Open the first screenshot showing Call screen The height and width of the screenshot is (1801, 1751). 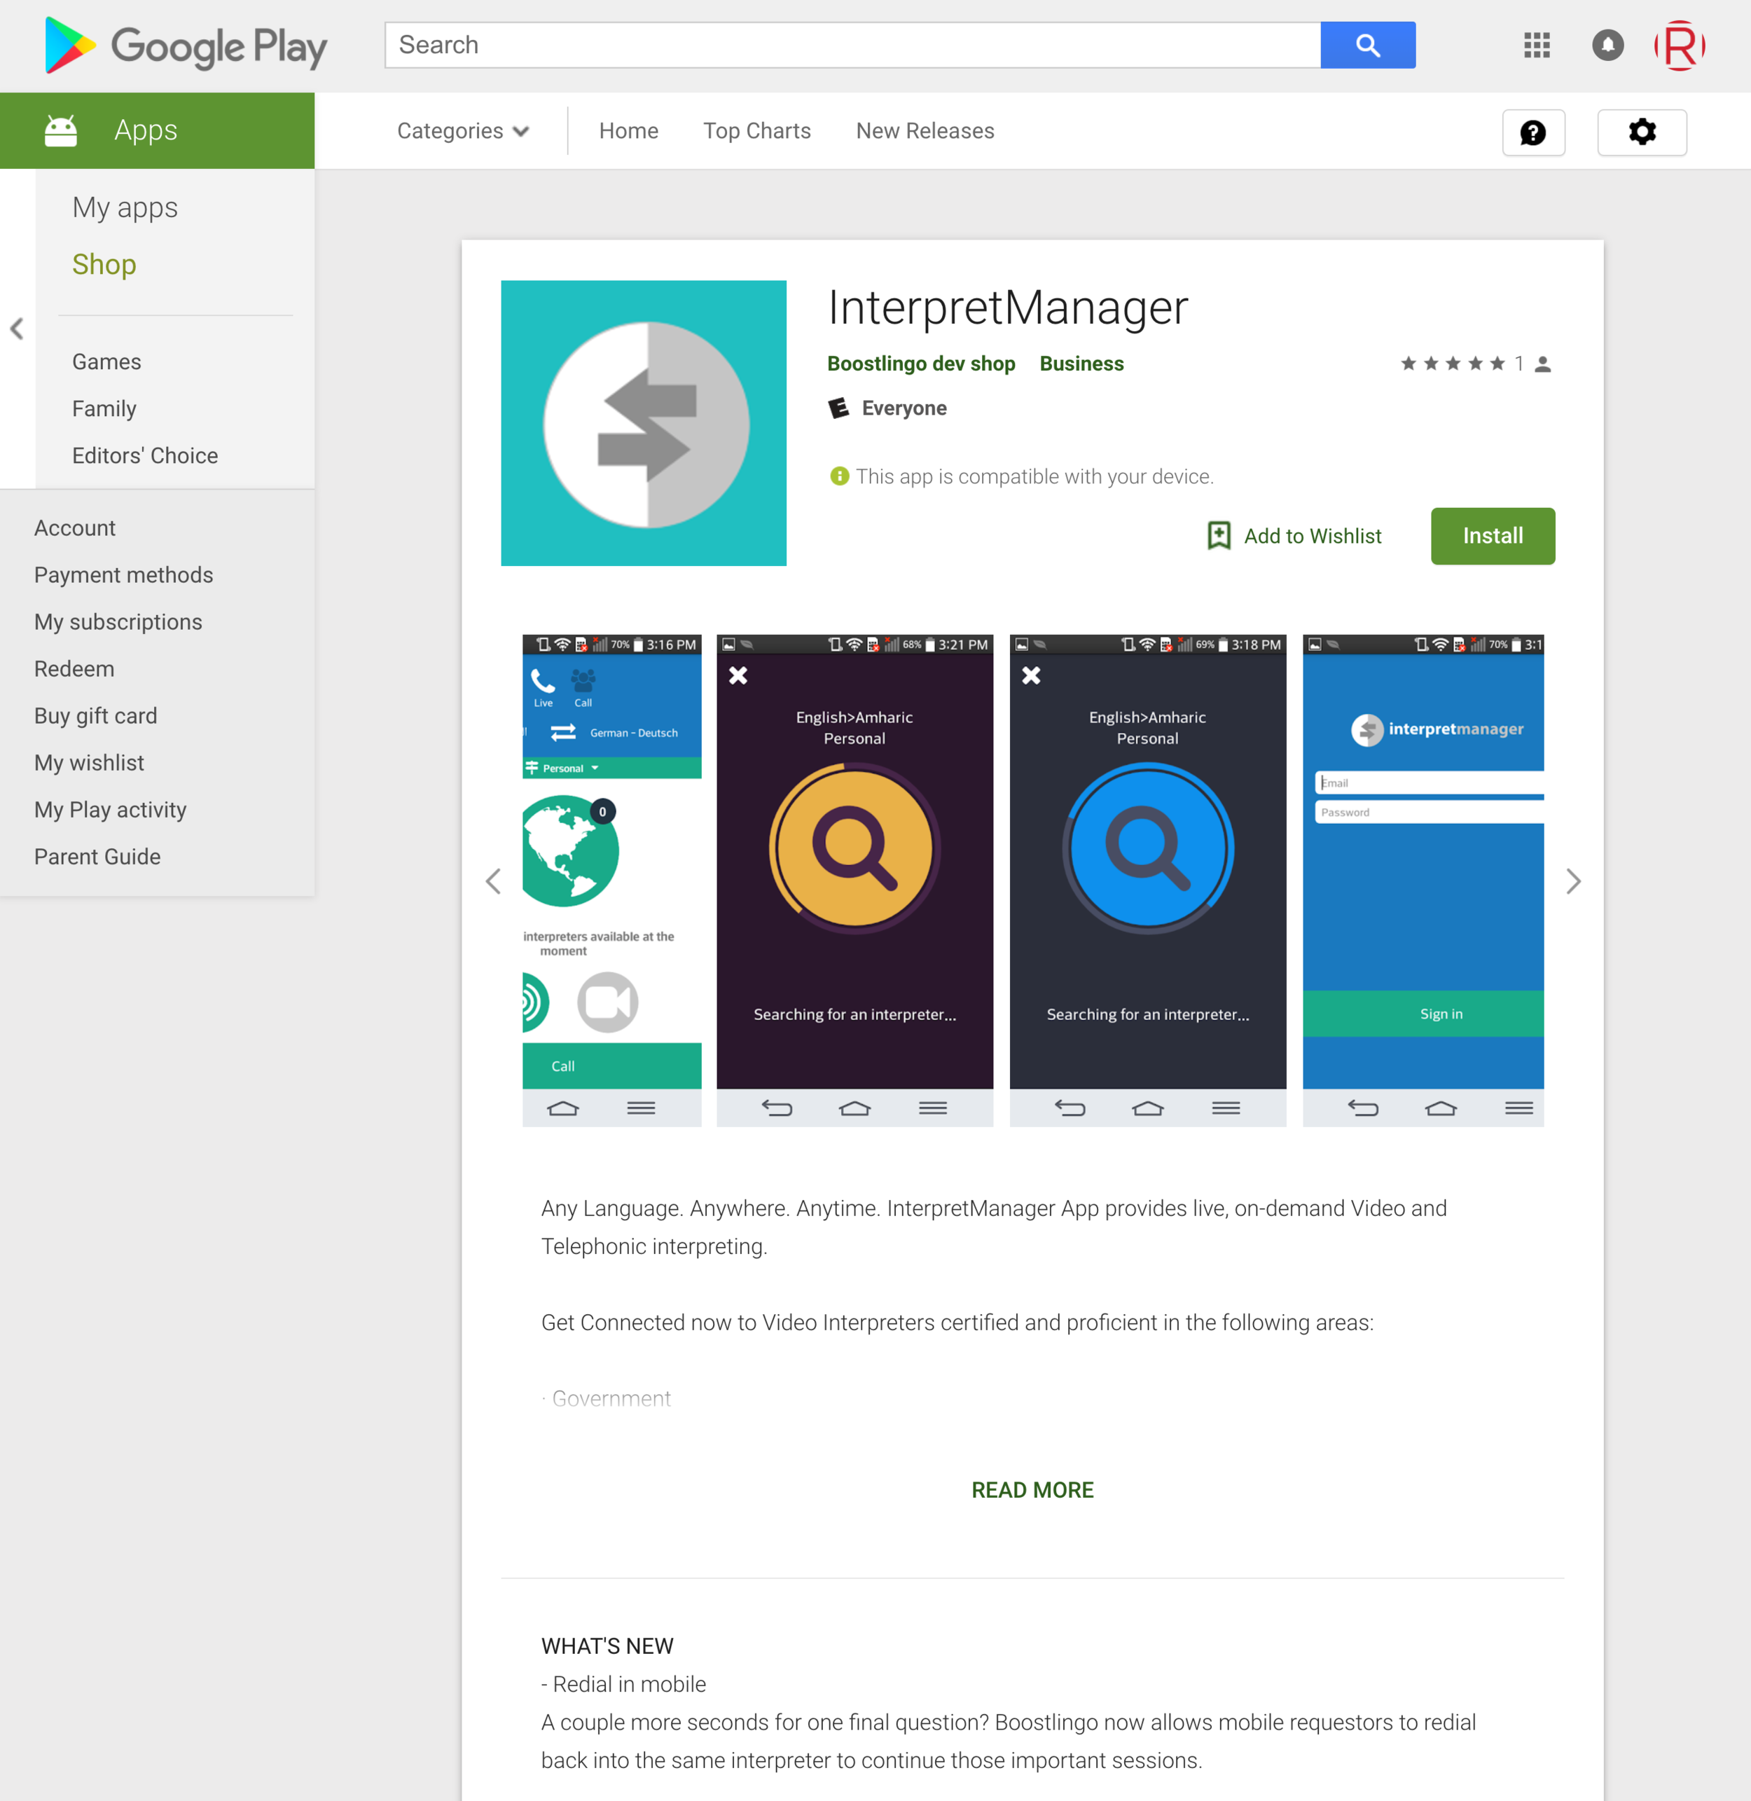(611, 879)
